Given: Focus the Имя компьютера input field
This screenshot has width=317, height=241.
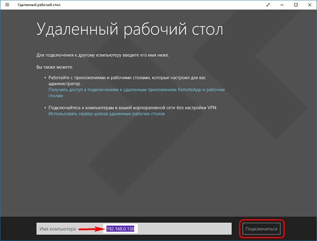Looking at the screenshot, I should pos(134,229).
